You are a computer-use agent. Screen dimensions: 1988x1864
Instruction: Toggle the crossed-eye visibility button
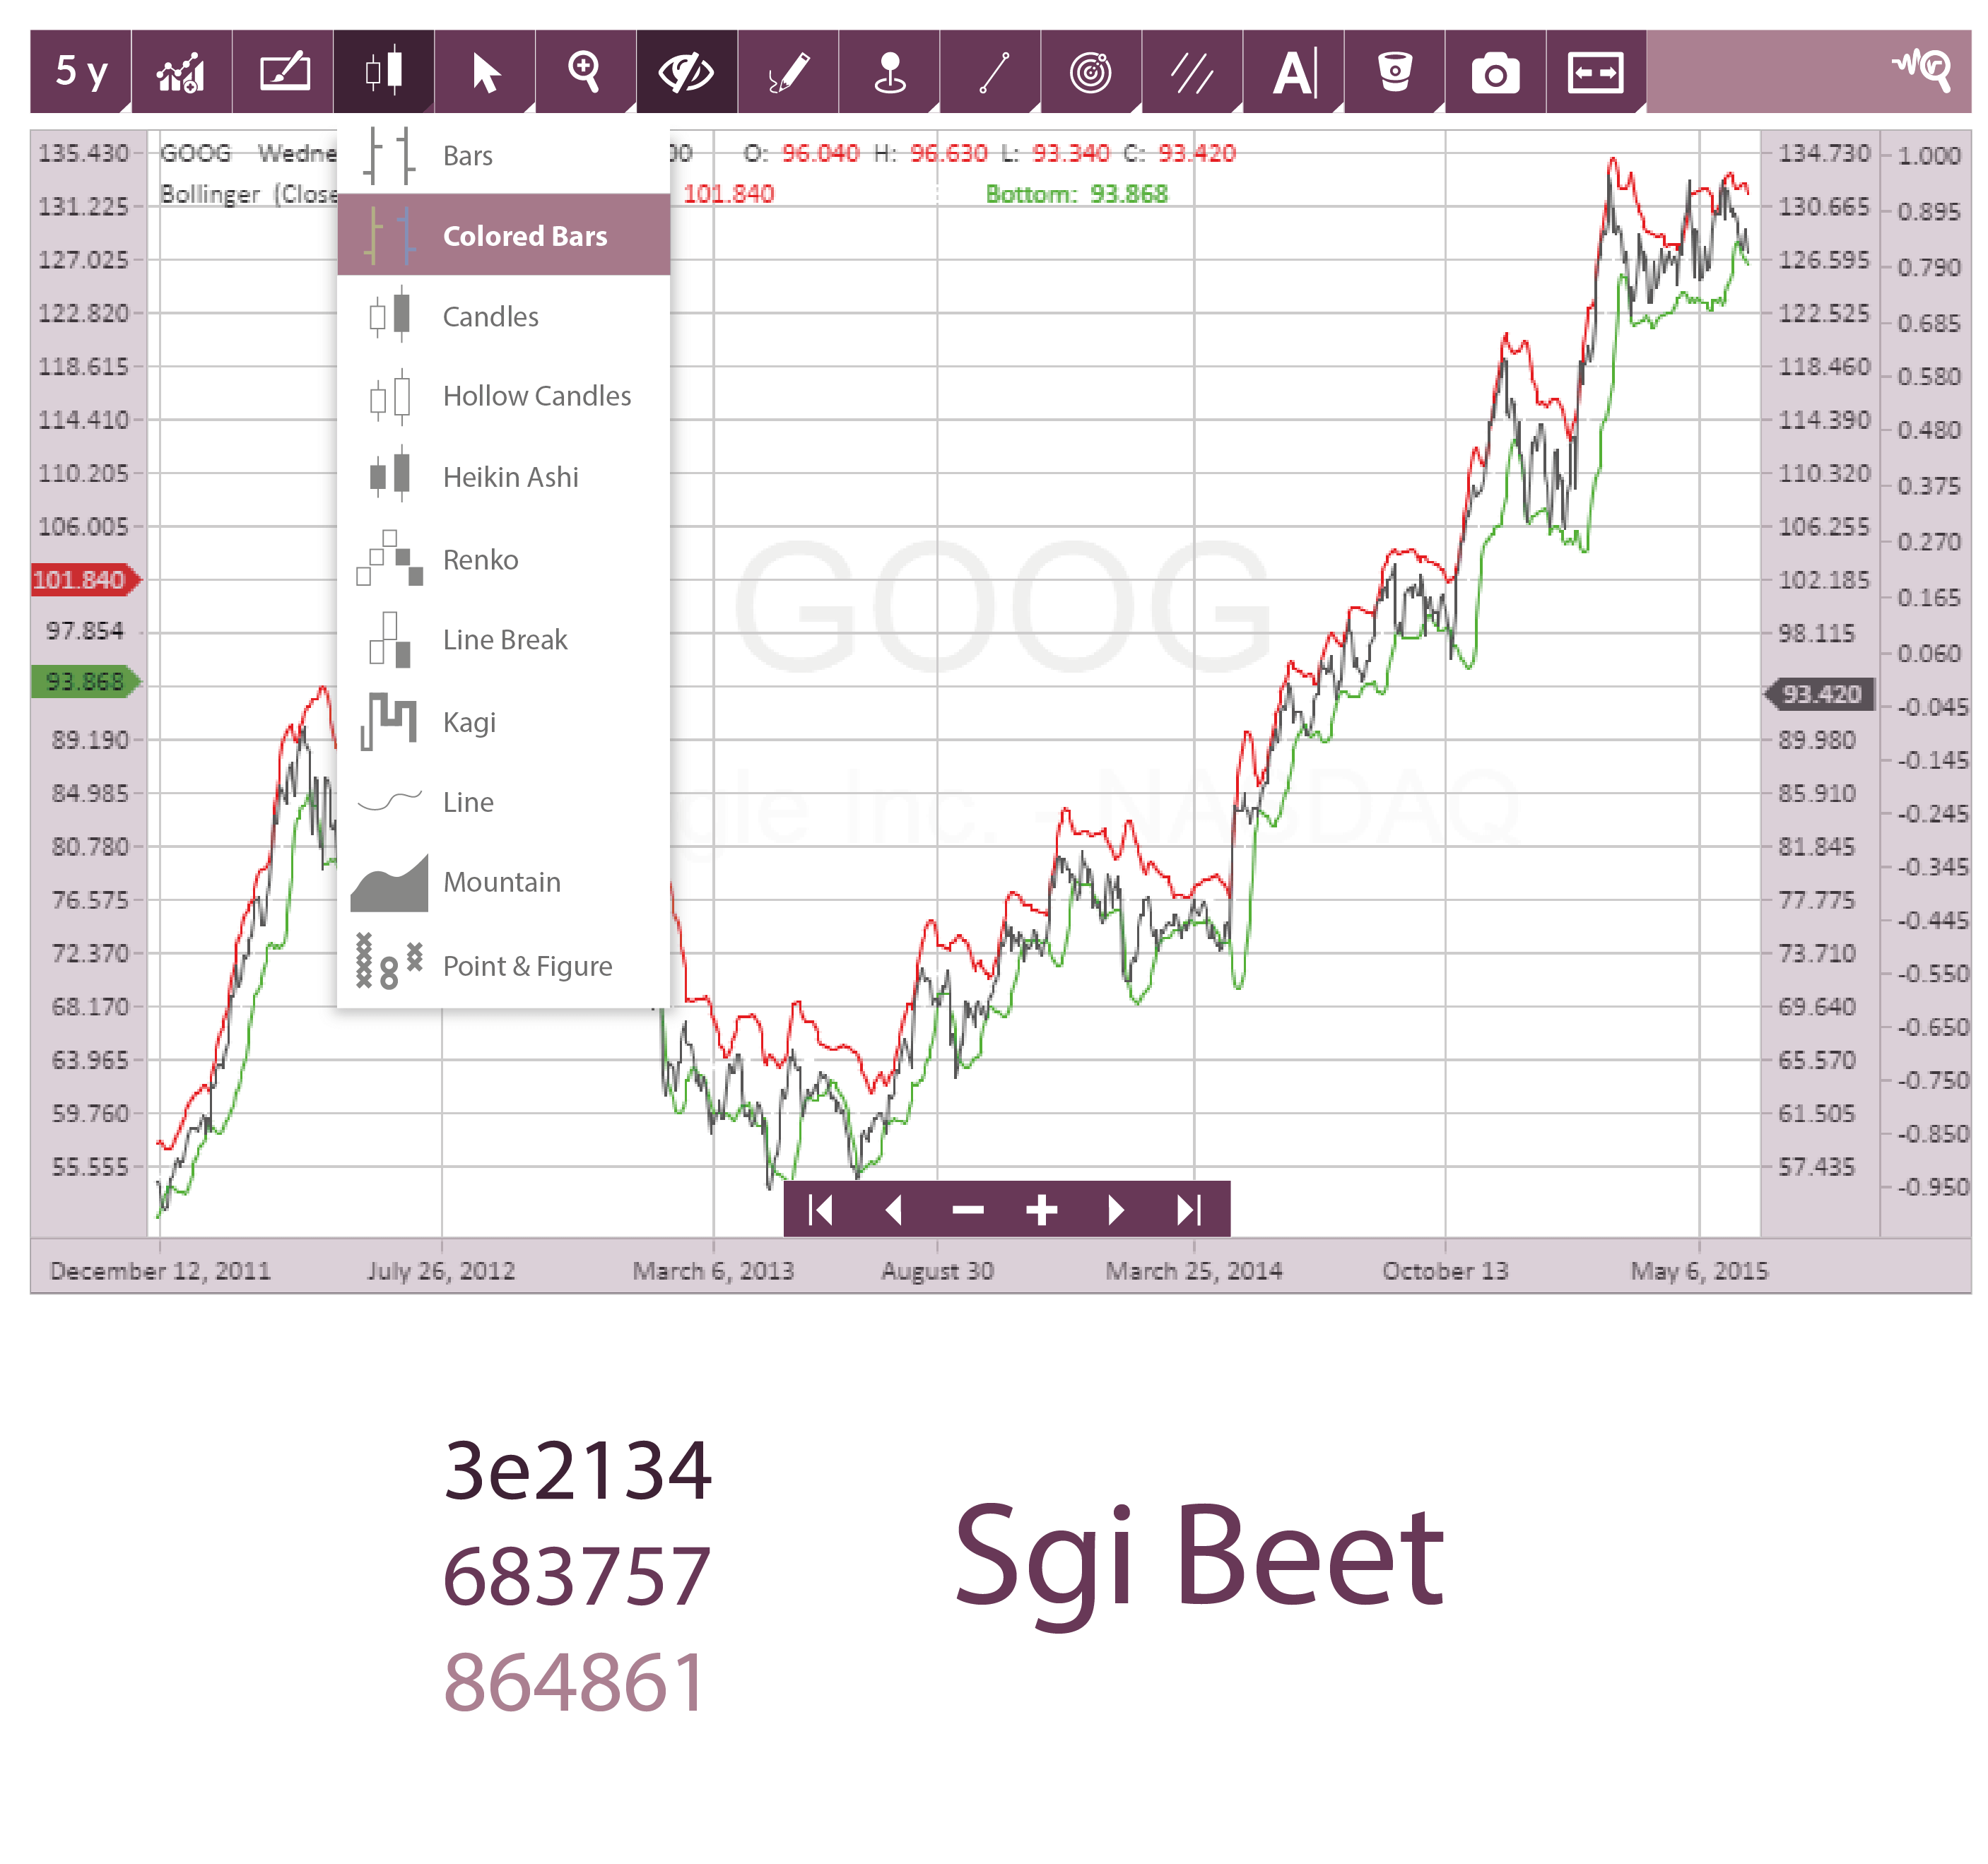[687, 71]
